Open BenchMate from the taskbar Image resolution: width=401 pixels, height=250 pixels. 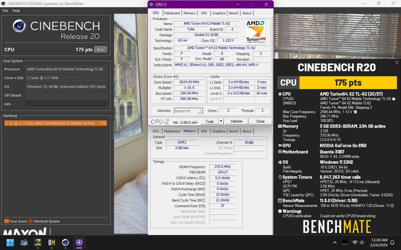pos(52,242)
